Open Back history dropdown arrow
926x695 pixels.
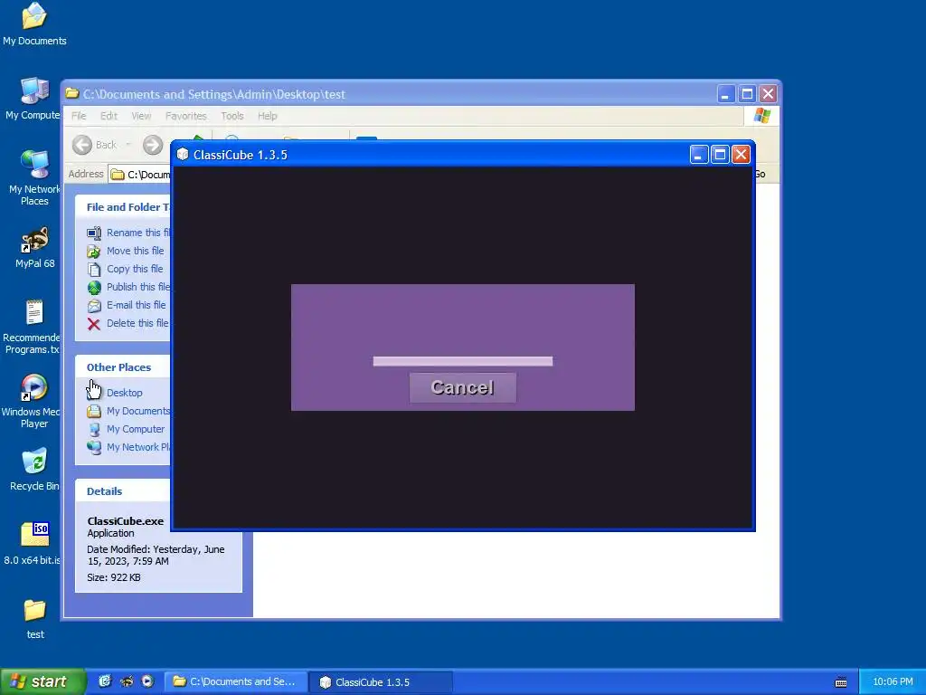coord(128,145)
